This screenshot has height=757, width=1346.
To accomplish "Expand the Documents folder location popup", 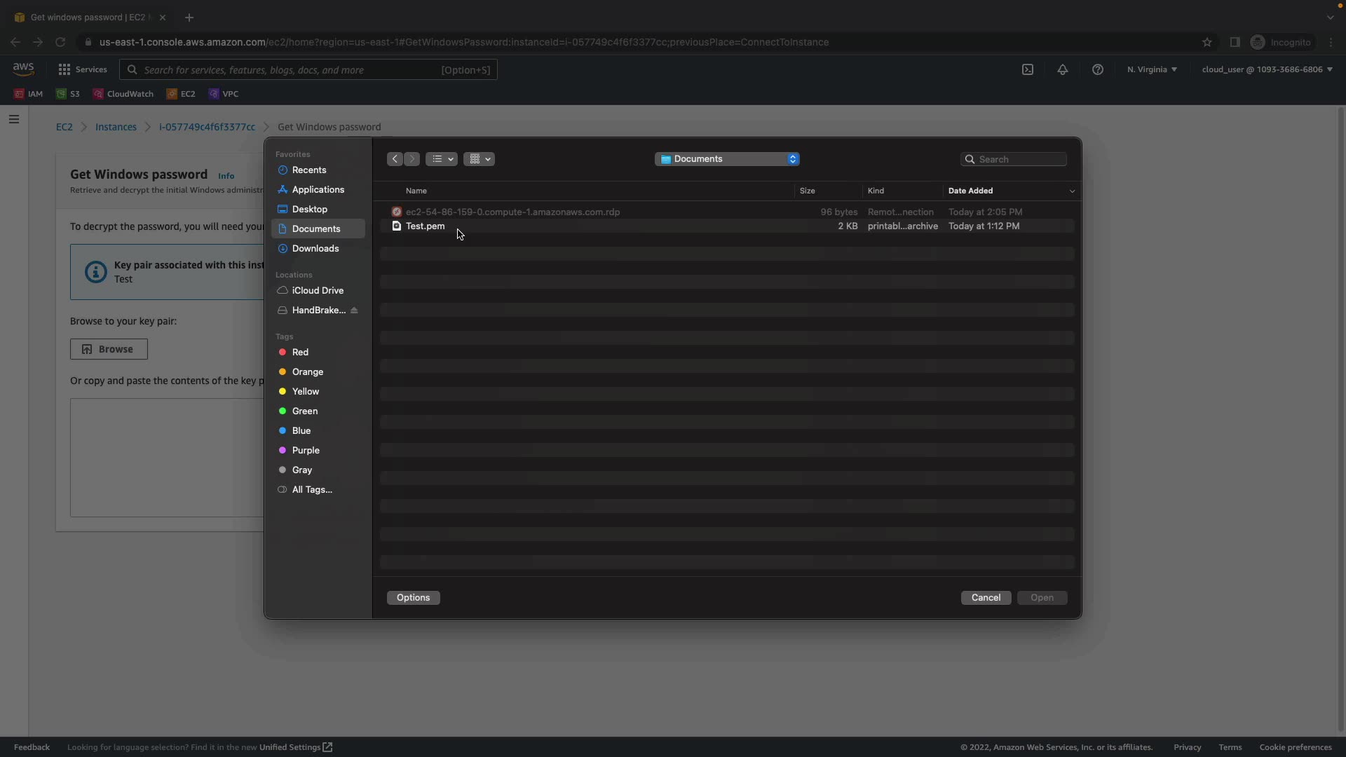I will tap(727, 159).
